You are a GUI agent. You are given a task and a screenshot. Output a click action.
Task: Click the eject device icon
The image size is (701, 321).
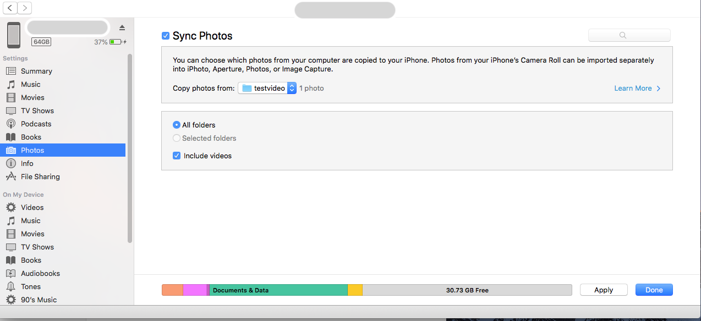pos(122,28)
